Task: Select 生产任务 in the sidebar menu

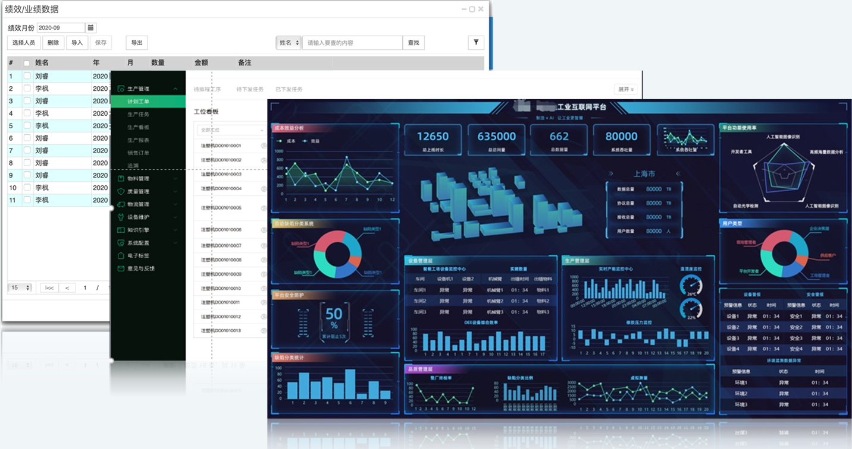Action: [x=138, y=115]
